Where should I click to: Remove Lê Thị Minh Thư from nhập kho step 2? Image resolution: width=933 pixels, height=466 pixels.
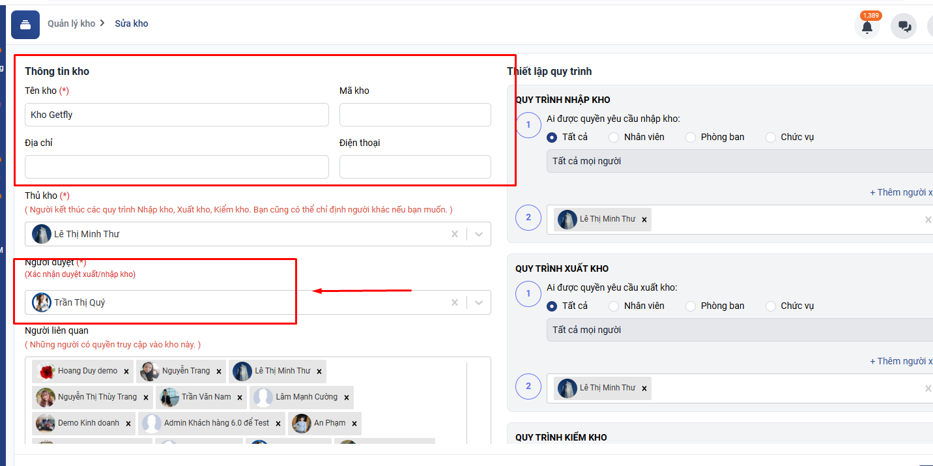[644, 220]
